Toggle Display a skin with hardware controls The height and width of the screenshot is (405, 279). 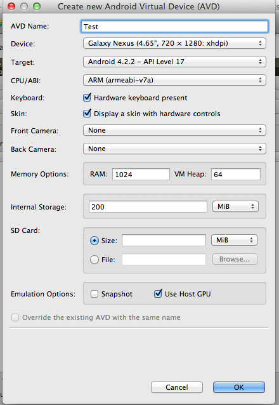(x=87, y=114)
